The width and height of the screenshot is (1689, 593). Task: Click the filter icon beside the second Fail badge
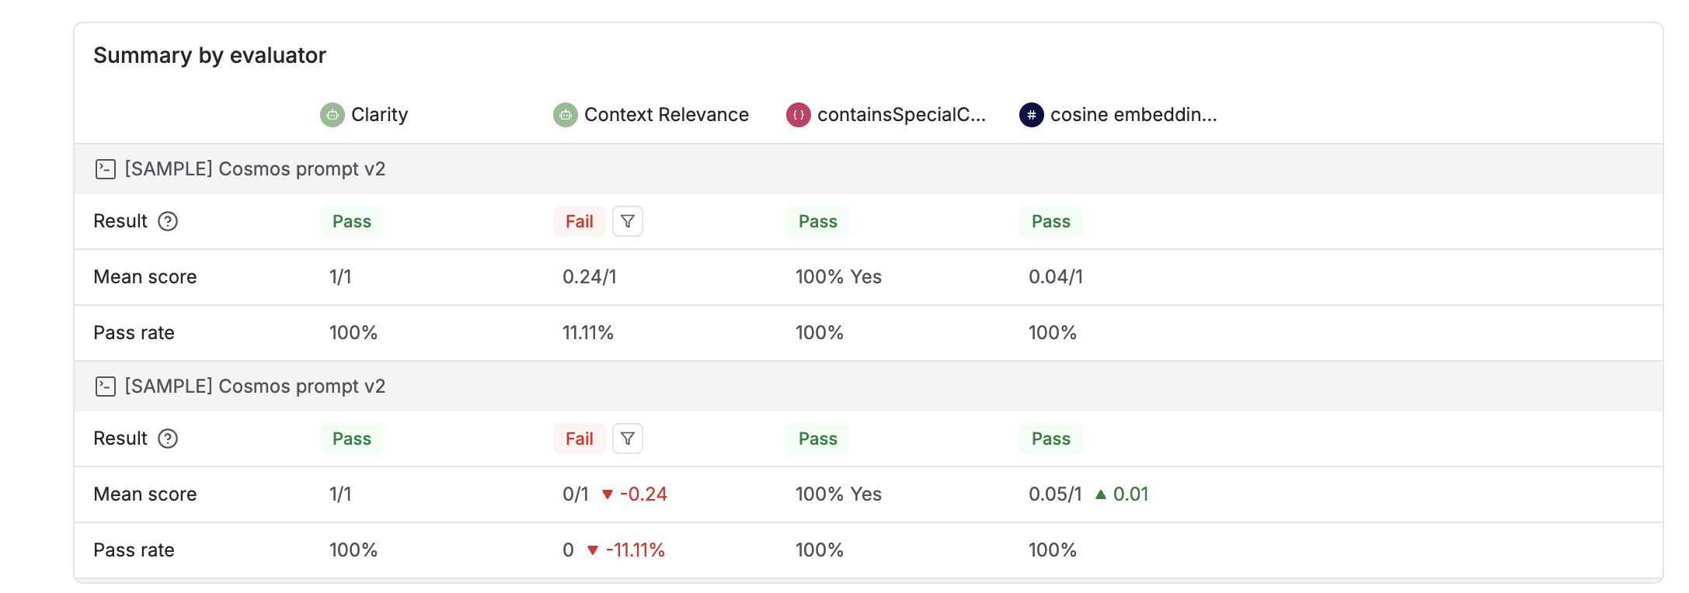pos(628,439)
